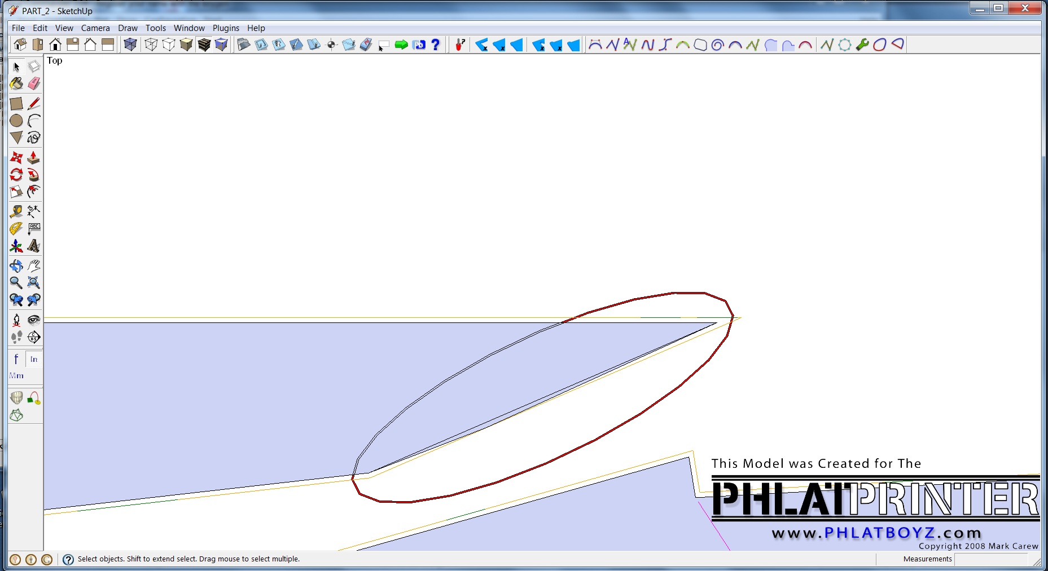Pick the Paint Bucket tool
Screen dimensions: 1048x571
pos(16,84)
